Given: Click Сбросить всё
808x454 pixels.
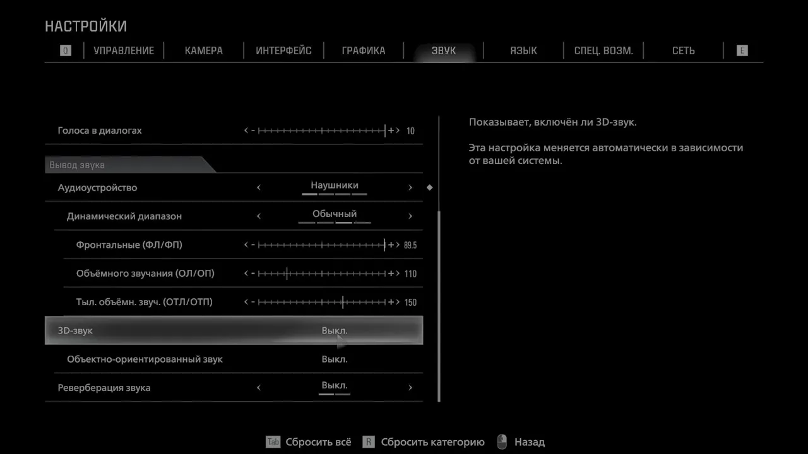Looking at the screenshot, I should (x=318, y=442).
